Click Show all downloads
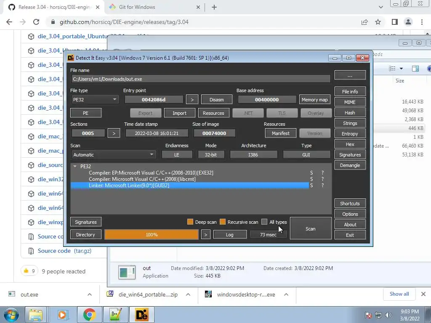This screenshot has width=431, height=323. pyautogui.click(x=399, y=294)
